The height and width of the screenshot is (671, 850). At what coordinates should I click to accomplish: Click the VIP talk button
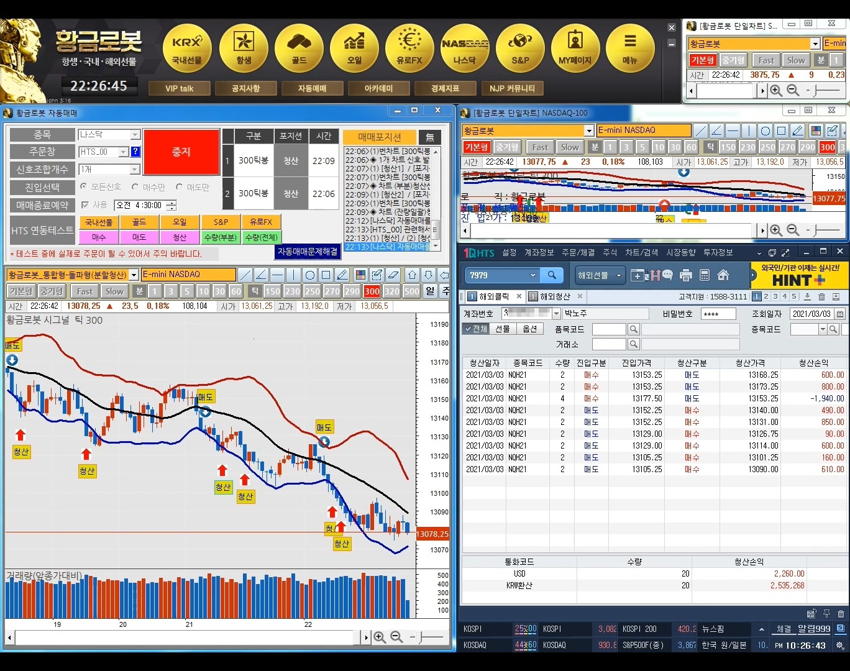179,88
